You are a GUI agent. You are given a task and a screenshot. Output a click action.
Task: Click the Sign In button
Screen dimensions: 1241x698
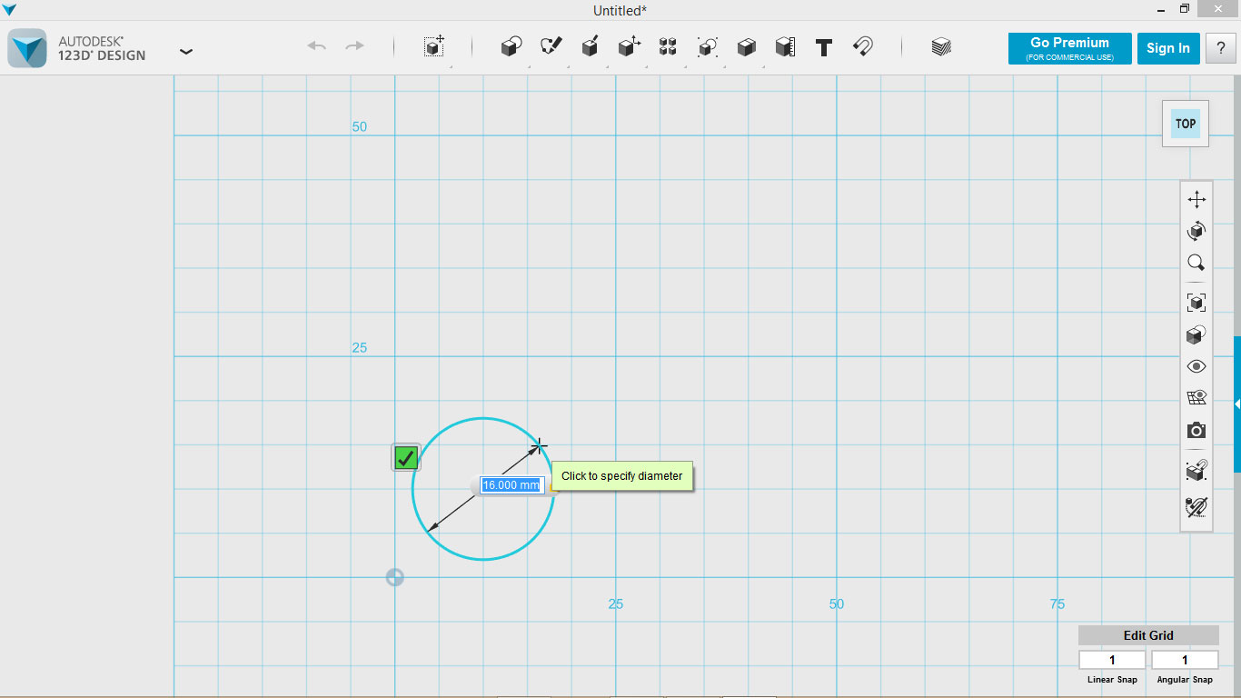[x=1168, y=48]
